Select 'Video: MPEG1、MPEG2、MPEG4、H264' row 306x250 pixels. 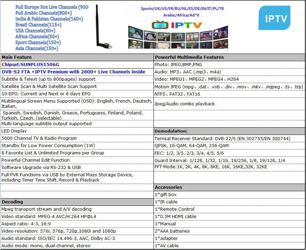click(229, 79)
